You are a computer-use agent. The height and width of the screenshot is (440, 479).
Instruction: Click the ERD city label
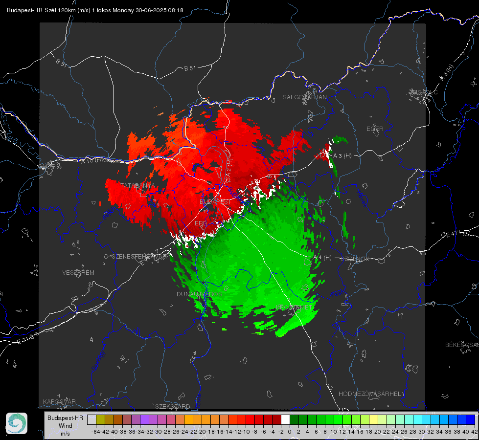coord(201,223)
